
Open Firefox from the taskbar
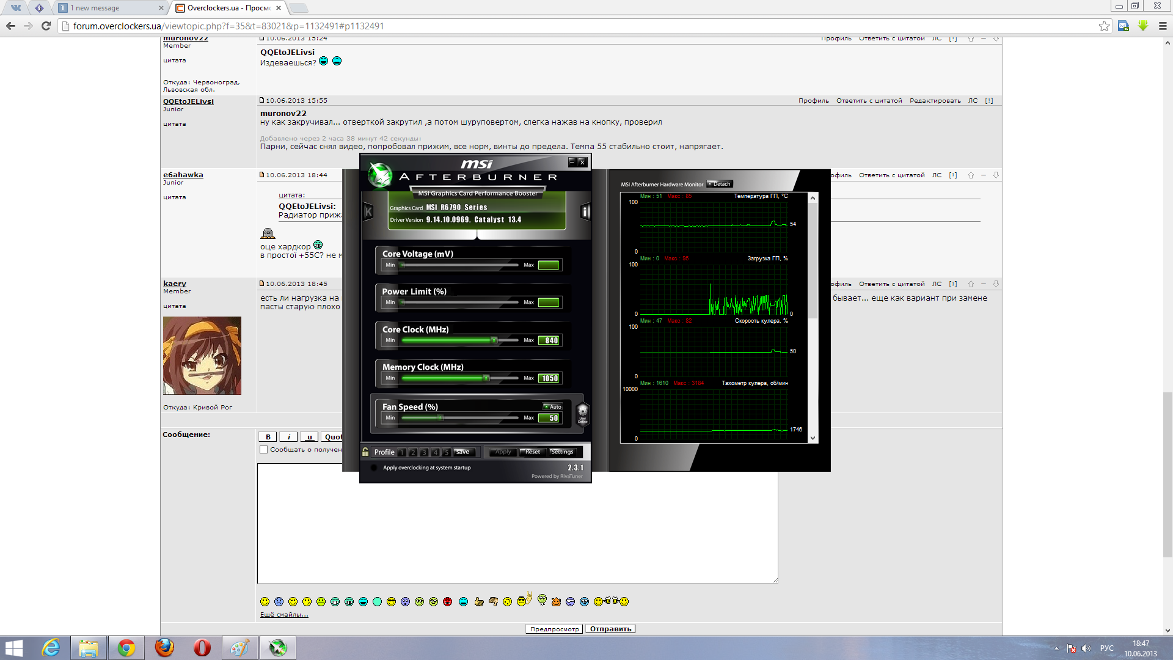pos(164,648)
